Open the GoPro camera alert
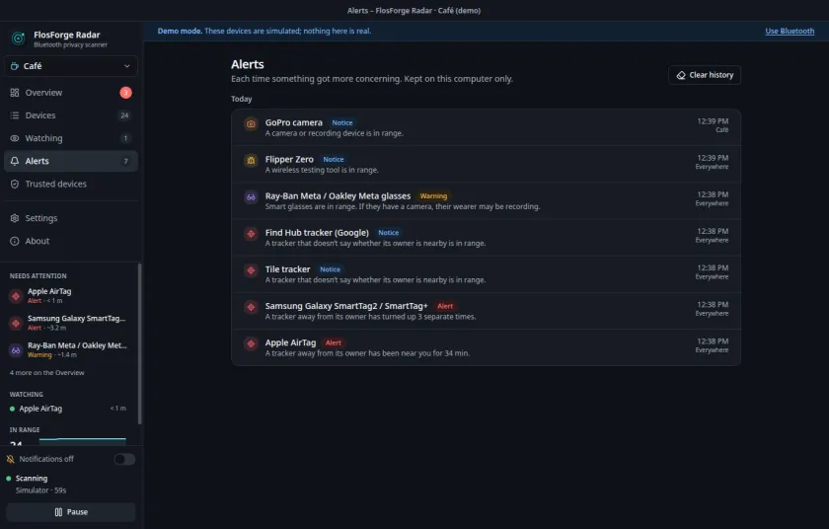This screenshot has height=529, width=829. pyautogui.click(x=486, y=127)
